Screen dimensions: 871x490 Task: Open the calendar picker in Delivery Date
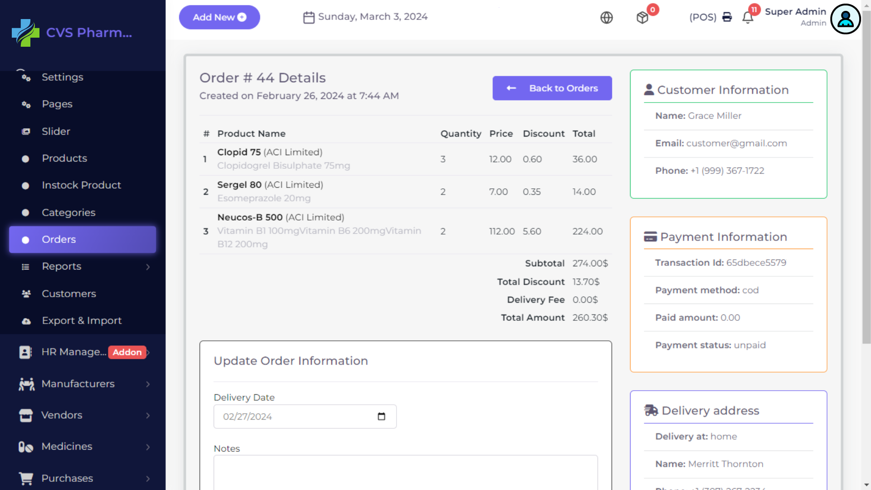click(381, 416)
